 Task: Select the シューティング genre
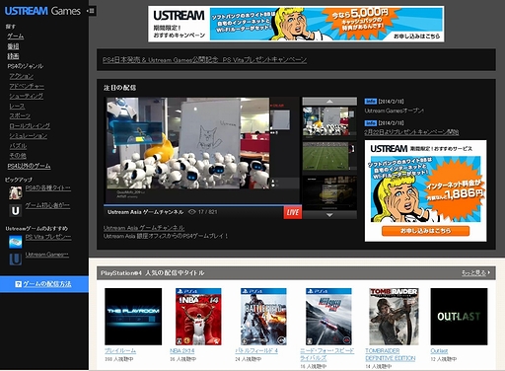(x=27, y=96)
